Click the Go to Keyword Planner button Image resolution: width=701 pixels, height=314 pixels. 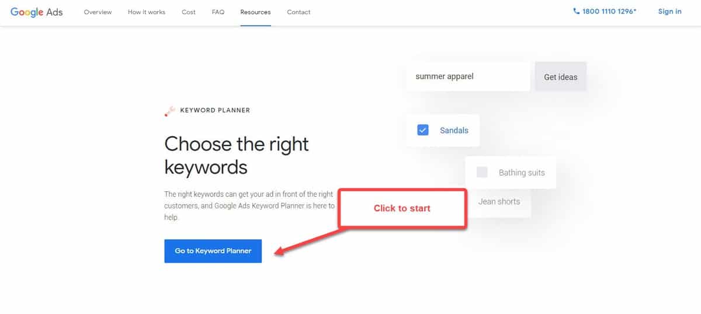213,251
